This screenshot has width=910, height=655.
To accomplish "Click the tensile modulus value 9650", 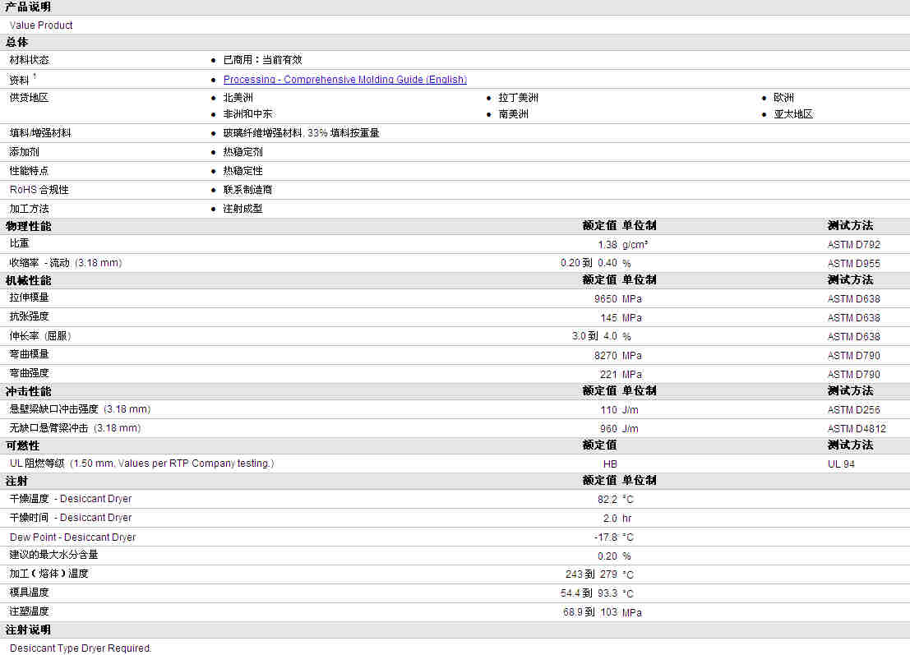I will tap(605, 299).
